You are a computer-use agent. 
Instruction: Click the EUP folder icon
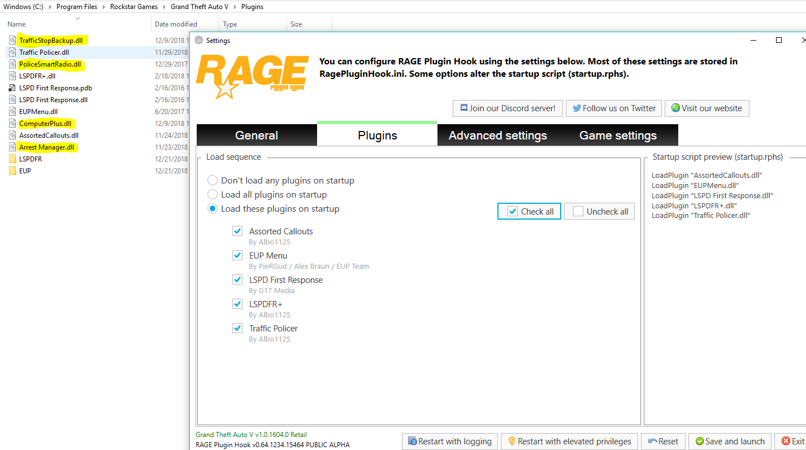tap(12, 171)
